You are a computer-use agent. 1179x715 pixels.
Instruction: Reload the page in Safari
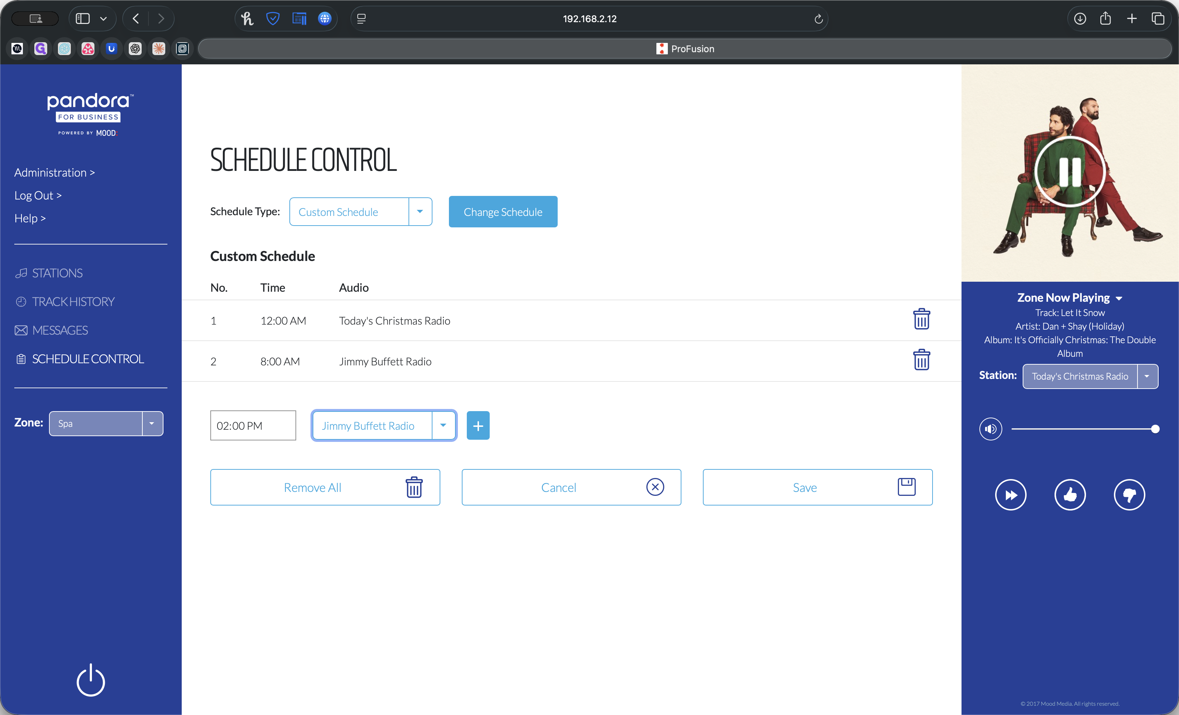(818, 19)
